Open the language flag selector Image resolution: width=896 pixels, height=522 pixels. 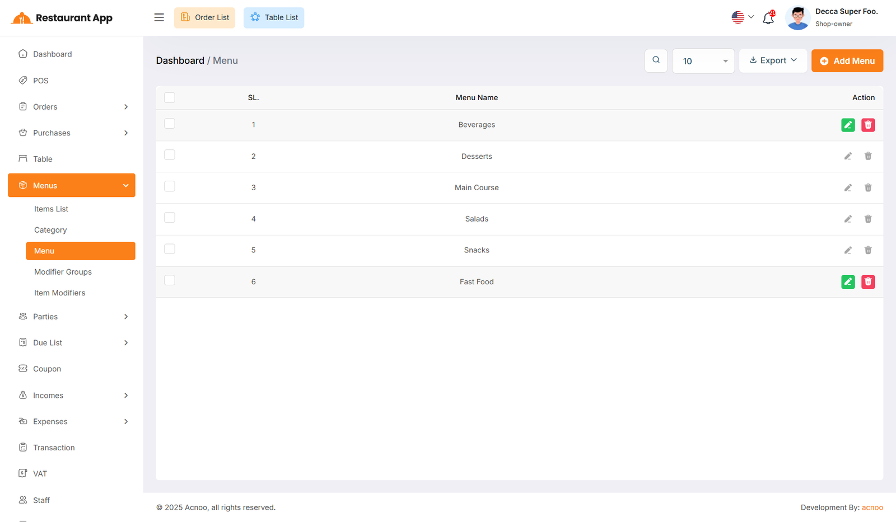tap(743, 17)
